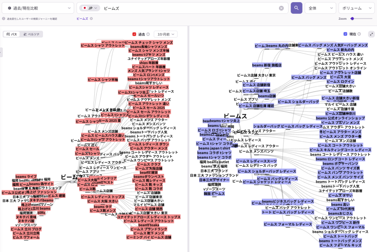Image resolution: width=377 pixels, height=252 pixels.
Task: Toggle the 過去 red checkbox
Action: pyautogui.click(x=134, y=34)
